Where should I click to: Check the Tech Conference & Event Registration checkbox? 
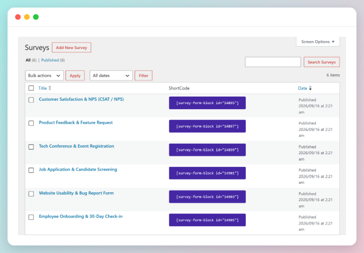click(x=31, y=147)
